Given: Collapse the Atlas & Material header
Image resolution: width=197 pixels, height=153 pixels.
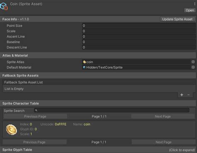Looking at the screenshot, I should click(x=98, y=56).
